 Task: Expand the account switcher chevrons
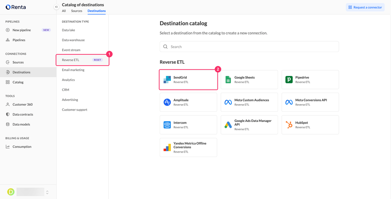point(47,192)
